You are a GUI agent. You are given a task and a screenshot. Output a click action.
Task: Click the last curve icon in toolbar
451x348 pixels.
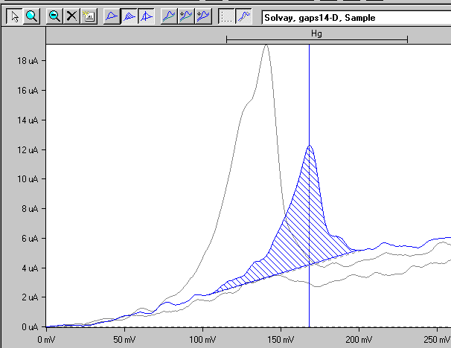point(243,16)
